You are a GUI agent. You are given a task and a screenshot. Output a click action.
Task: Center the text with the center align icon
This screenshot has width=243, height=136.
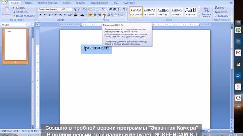(95, 15)
